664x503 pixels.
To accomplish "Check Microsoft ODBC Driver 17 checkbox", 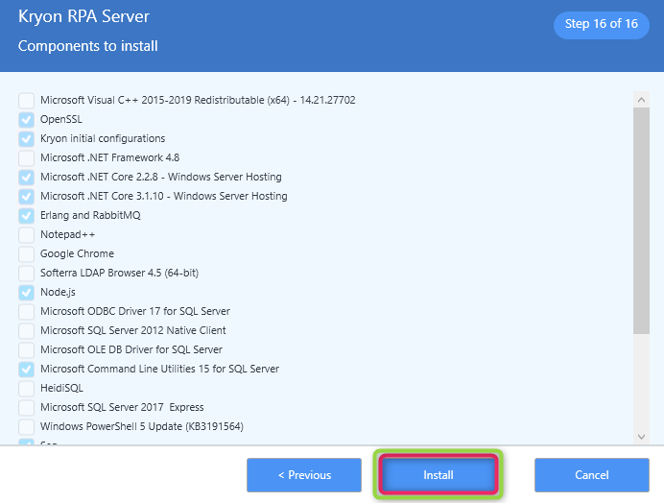I will click(26, 312).
